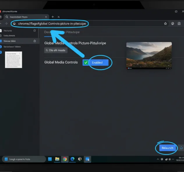Image resolution: width=184 pixels, height=172 pixels.
Task: Click the forward navigation arrow
Action: pos(6,24)
